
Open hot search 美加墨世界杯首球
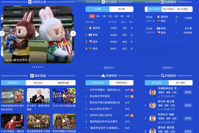coord(99,96)
